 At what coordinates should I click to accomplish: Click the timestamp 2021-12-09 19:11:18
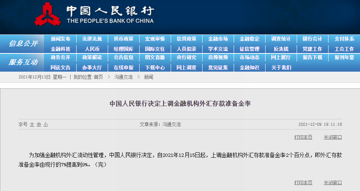coord(320,124)
